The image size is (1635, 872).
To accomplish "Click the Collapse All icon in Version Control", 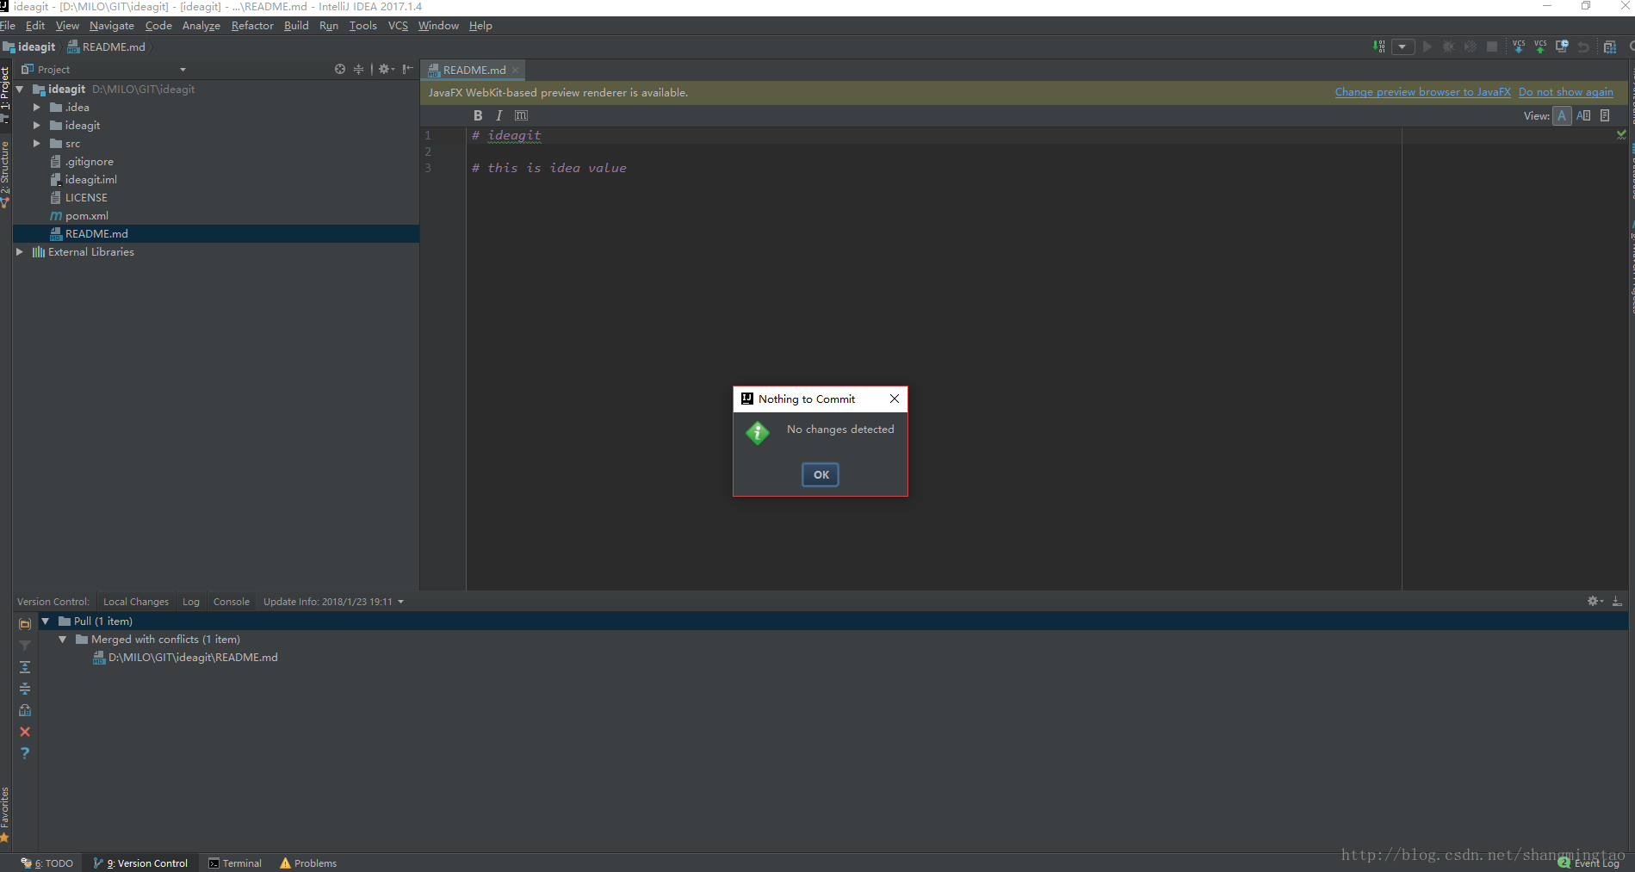I will [x=25, y=689].
